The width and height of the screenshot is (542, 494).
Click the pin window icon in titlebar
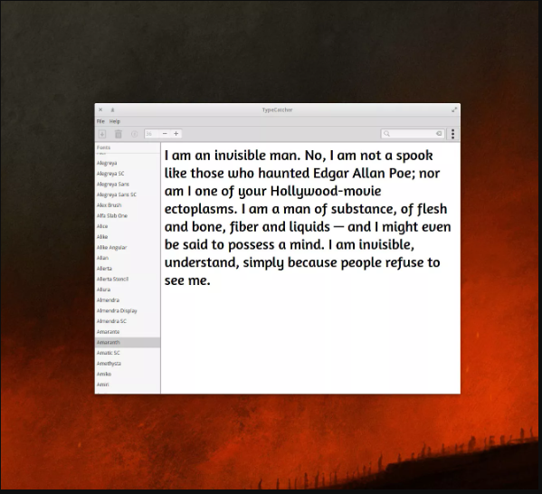coord(112,110)
